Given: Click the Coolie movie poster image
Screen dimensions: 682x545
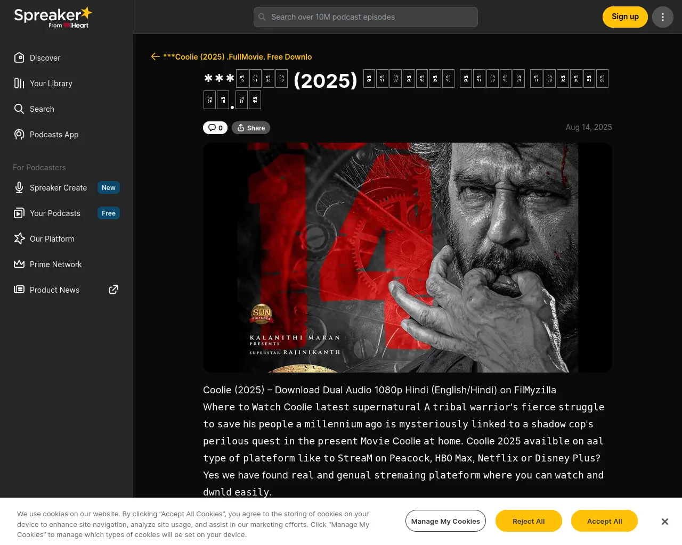Looking at the screenshot, I should pyautogui.click(x=408, y=258).
